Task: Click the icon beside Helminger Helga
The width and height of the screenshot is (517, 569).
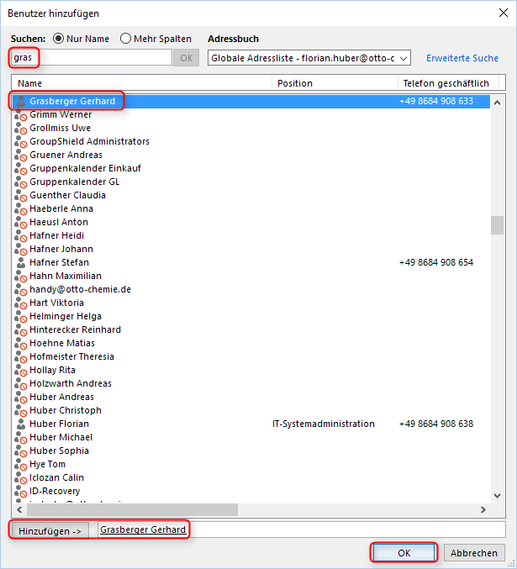Action: [21, 316]
